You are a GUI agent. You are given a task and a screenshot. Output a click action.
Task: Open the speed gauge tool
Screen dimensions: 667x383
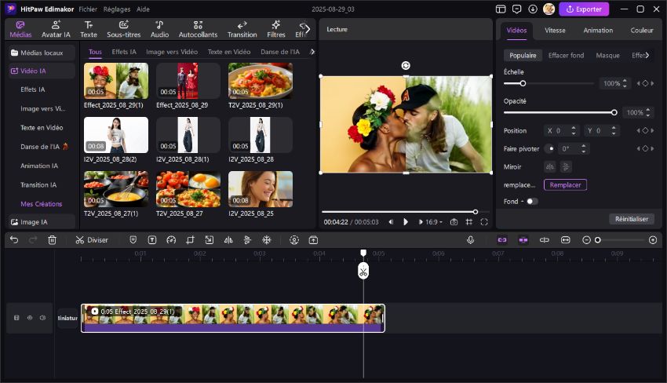click(171, 240)
